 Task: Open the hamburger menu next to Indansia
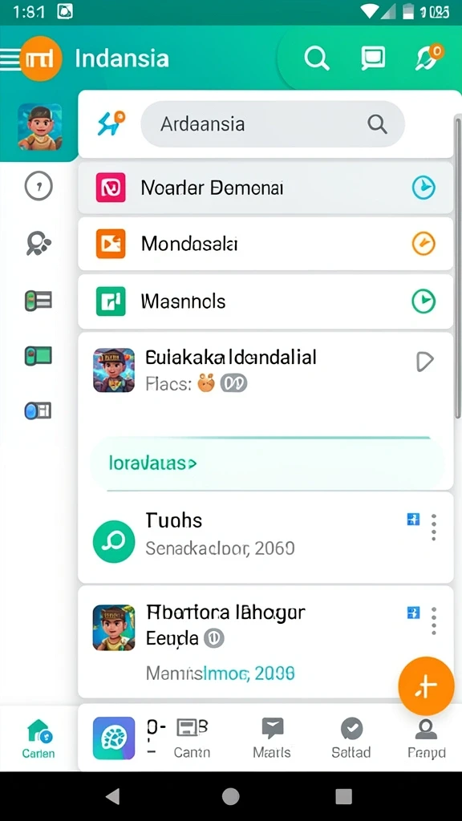coord(10,59)
